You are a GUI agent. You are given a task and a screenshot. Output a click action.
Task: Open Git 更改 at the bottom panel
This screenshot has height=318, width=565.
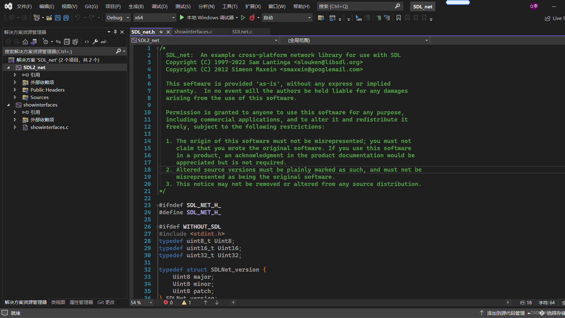(106, 302)
